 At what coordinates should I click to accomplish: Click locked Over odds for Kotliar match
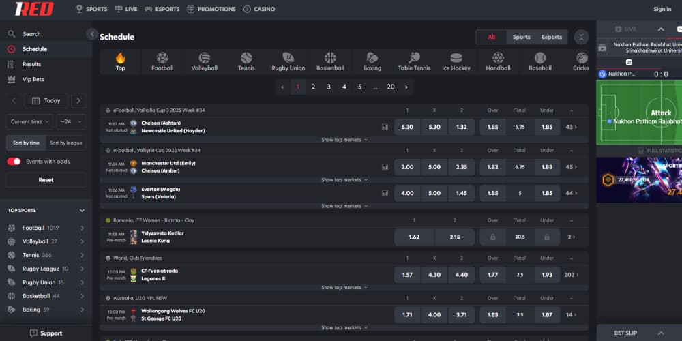pos(493,237)
